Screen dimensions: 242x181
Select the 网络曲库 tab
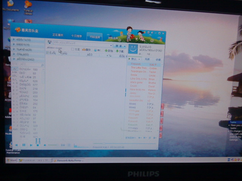click(95, 37)
